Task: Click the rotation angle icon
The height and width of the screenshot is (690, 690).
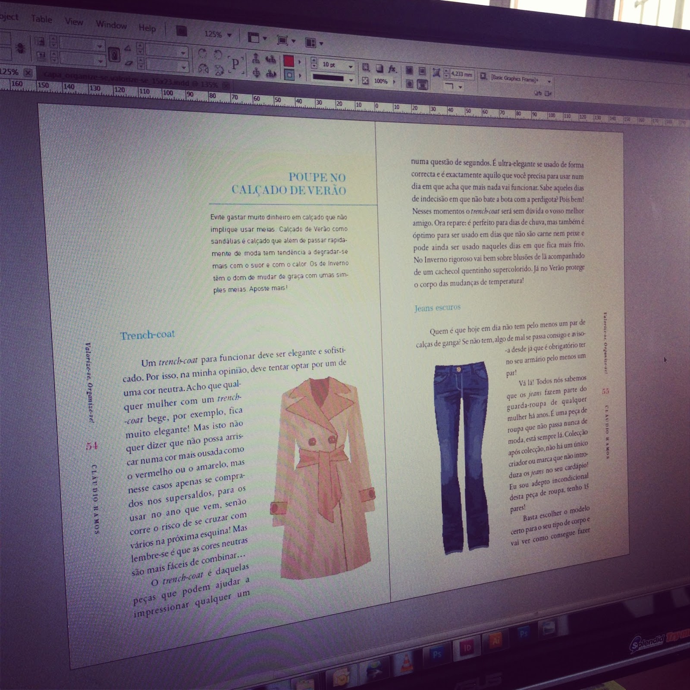Action: [127, 48]
